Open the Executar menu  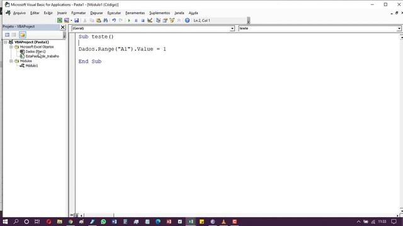114,13
